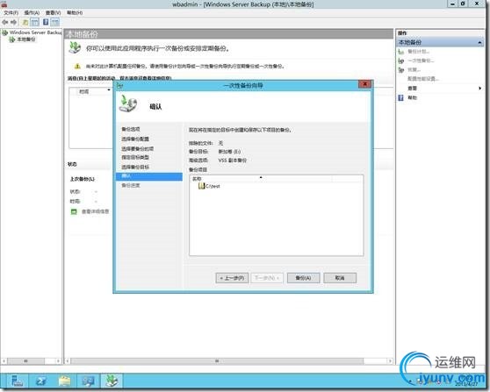This screenshot has height=392, width=490.
Task: Click the 帮助 icon in the actions pane
Action: tap(401, 97)
